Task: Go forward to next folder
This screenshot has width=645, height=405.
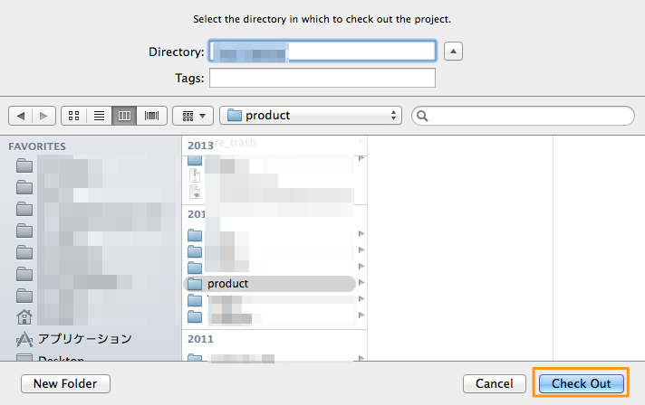Action: tap(43, 116)
